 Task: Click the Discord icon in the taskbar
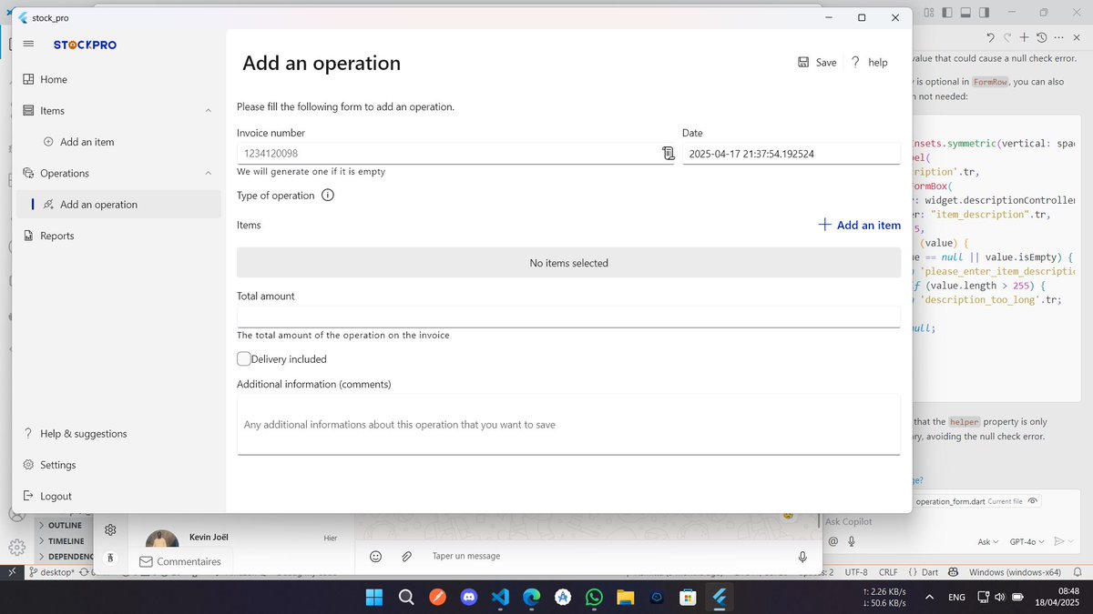pos(469,598)
